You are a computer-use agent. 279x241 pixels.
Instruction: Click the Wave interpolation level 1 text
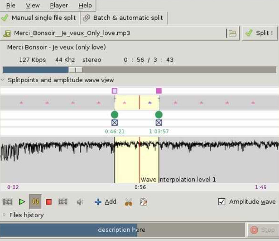(178, 179)
